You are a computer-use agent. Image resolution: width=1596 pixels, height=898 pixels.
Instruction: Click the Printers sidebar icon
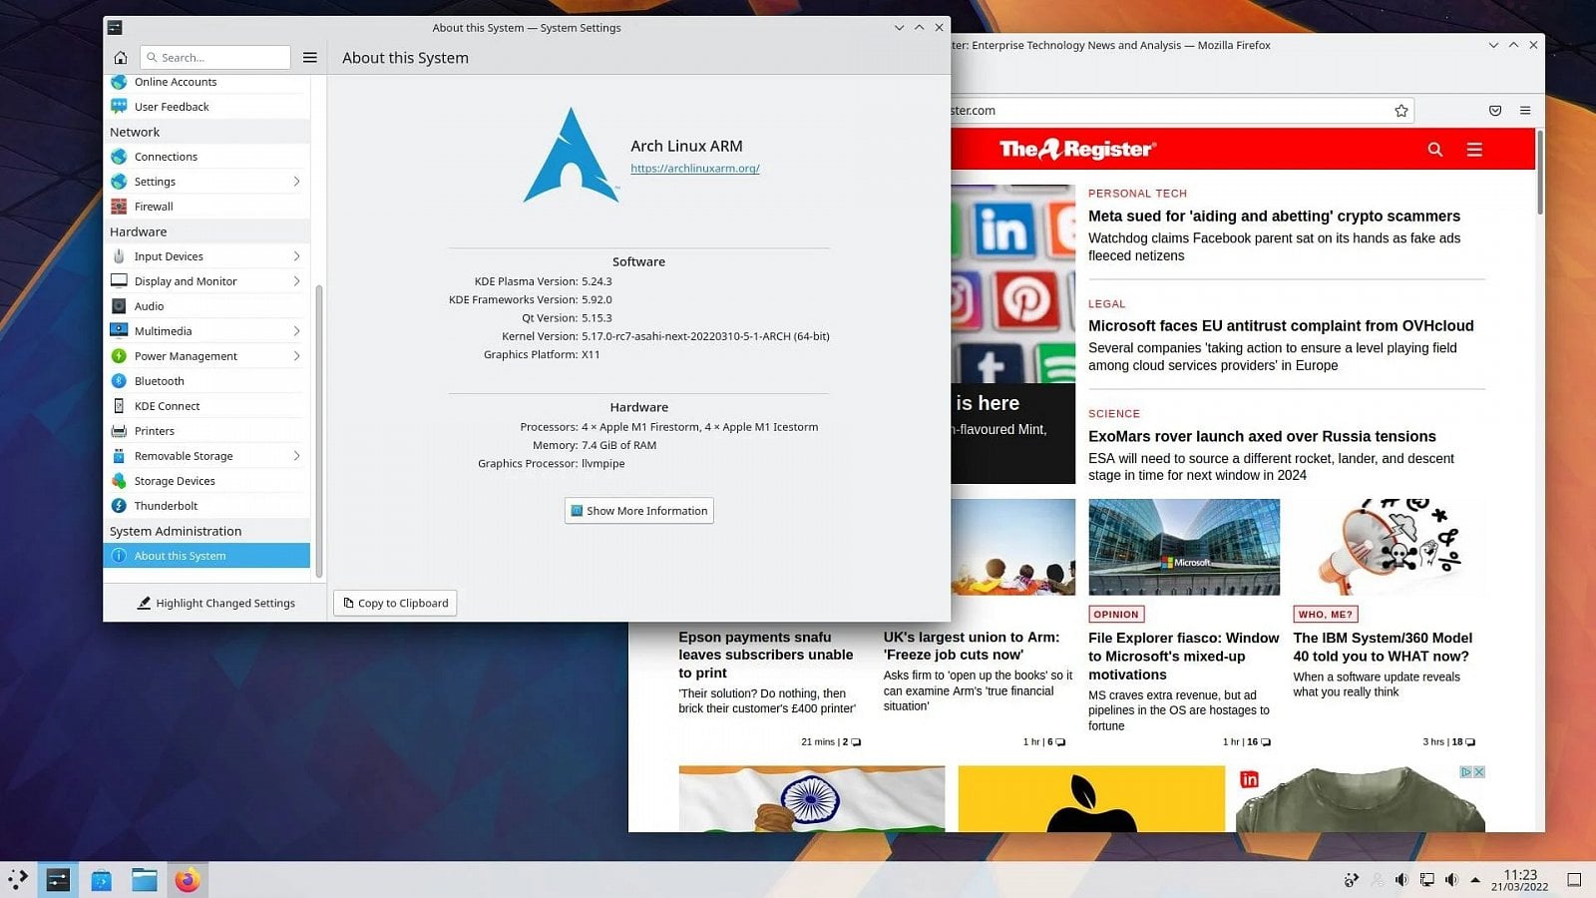click(121, 430)
